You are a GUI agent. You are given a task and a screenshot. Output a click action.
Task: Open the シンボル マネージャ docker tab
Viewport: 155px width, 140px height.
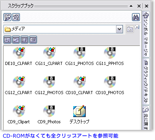(x=146, y=34)
